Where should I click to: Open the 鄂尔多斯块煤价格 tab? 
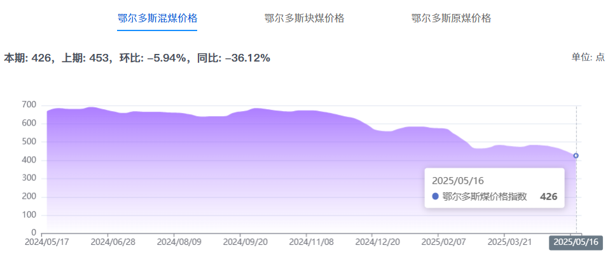[304, 18]
